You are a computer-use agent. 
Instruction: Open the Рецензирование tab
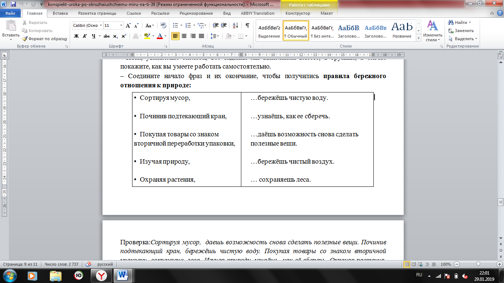[196, 13]
